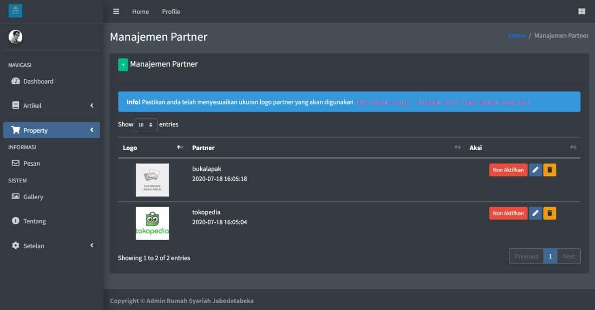The width and height of the screenshot is (595, 310).
Task: Open Dashboard from the sidebar
Action: (38, 81)
